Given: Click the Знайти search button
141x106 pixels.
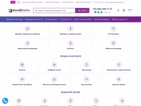Looking at the screenshot, I should tap(82, 11).
